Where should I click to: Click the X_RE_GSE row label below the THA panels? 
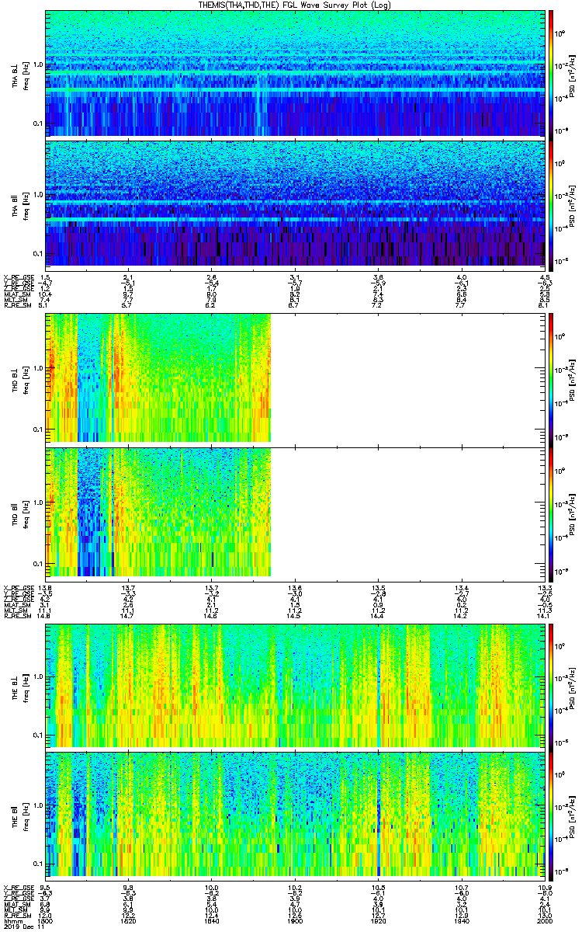(19, 277)
